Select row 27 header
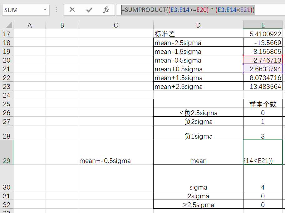The image size is (285, 213). [x=7, y=121]
